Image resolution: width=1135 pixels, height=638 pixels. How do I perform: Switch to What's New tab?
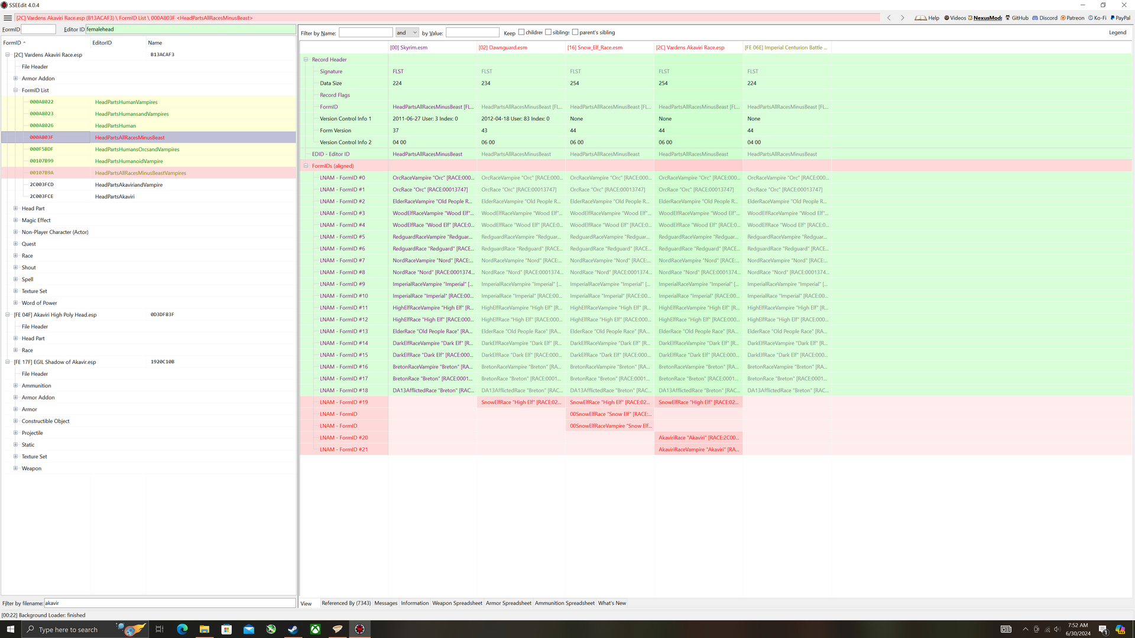tap(612, 603)
